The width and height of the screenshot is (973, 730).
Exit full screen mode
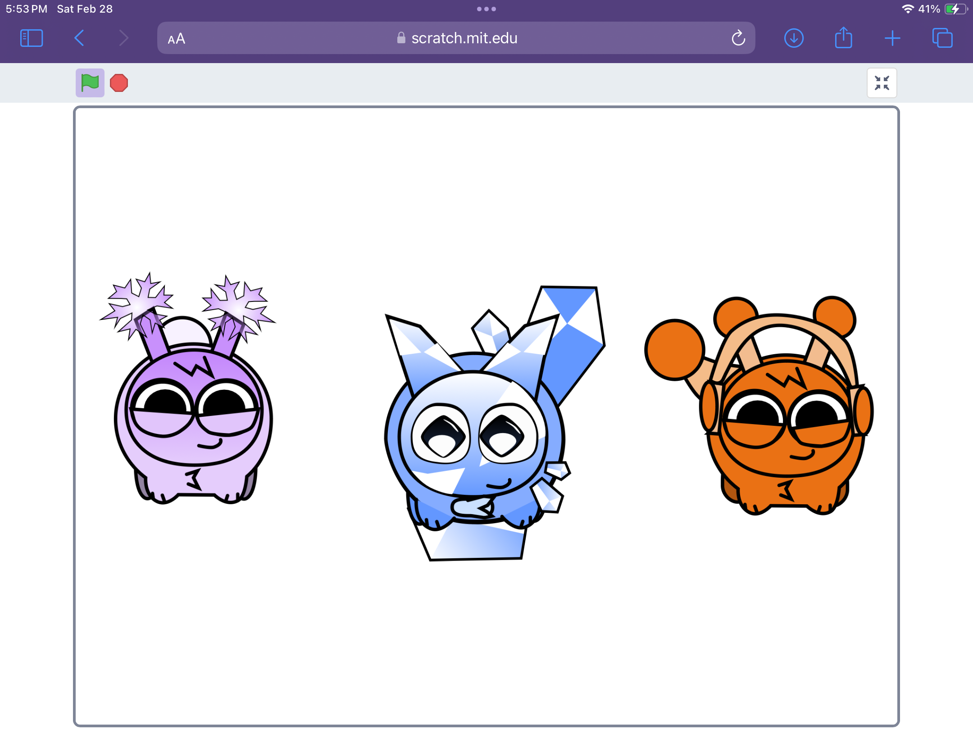coord(882,83)
